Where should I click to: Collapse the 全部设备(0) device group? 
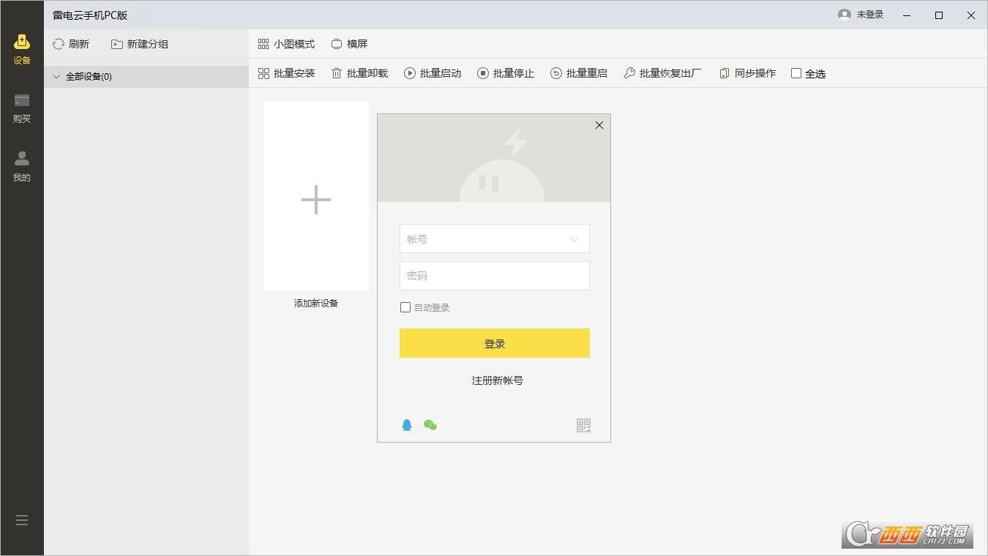(56, 76)
